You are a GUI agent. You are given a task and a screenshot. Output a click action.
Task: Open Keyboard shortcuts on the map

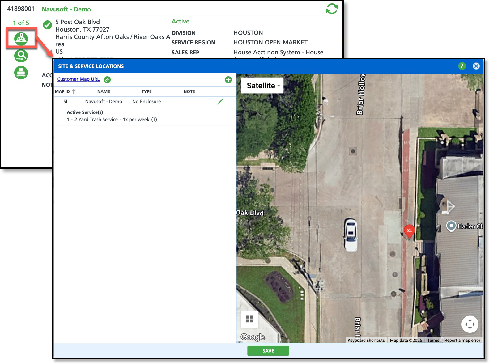(366, 340)
